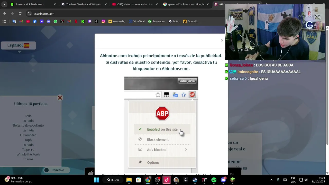Open Discord from the taskbar
Image resolution: width=329 pixels, height=185 pixels.
pos(223,180)
